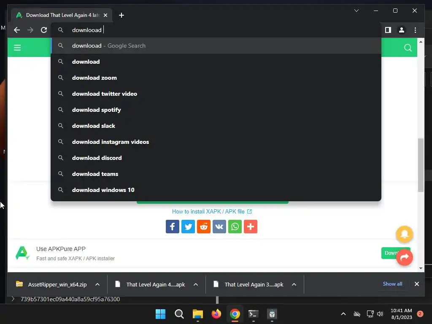
Task: Launch Firefox from the taskbar
Action: [216, 314]
